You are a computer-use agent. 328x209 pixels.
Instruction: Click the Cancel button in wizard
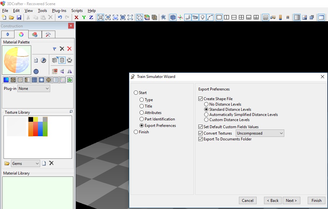pos(248,200)
